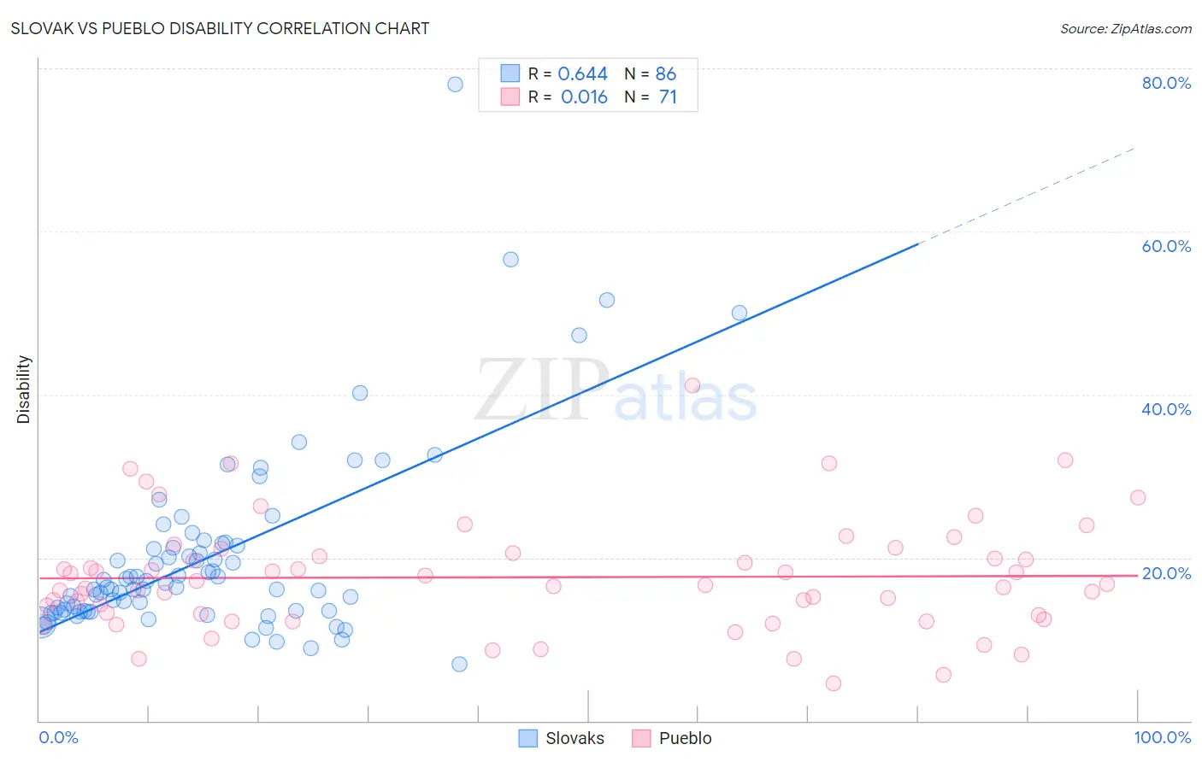Click the N = 86 value in legend

[x=650, y=73]
